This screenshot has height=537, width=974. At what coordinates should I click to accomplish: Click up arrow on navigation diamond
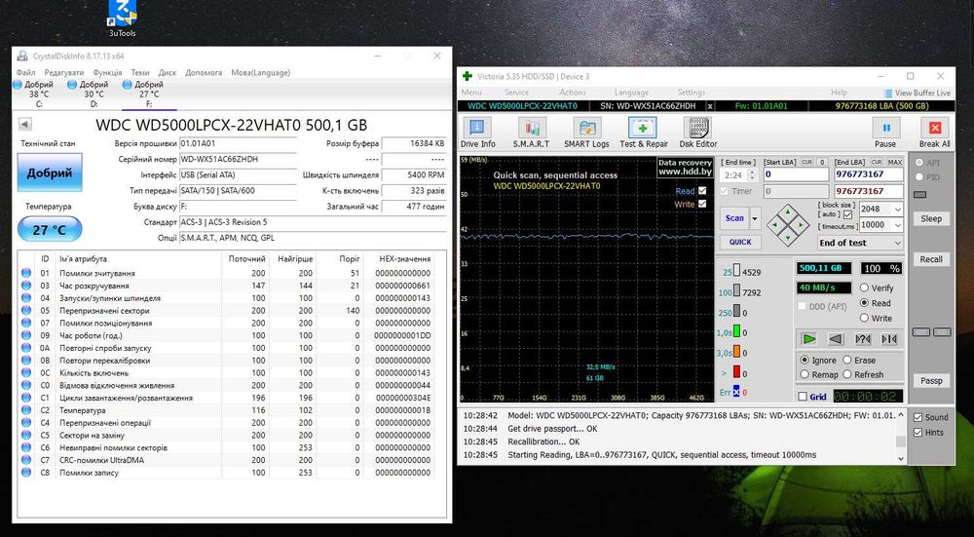tap(788, 211)
